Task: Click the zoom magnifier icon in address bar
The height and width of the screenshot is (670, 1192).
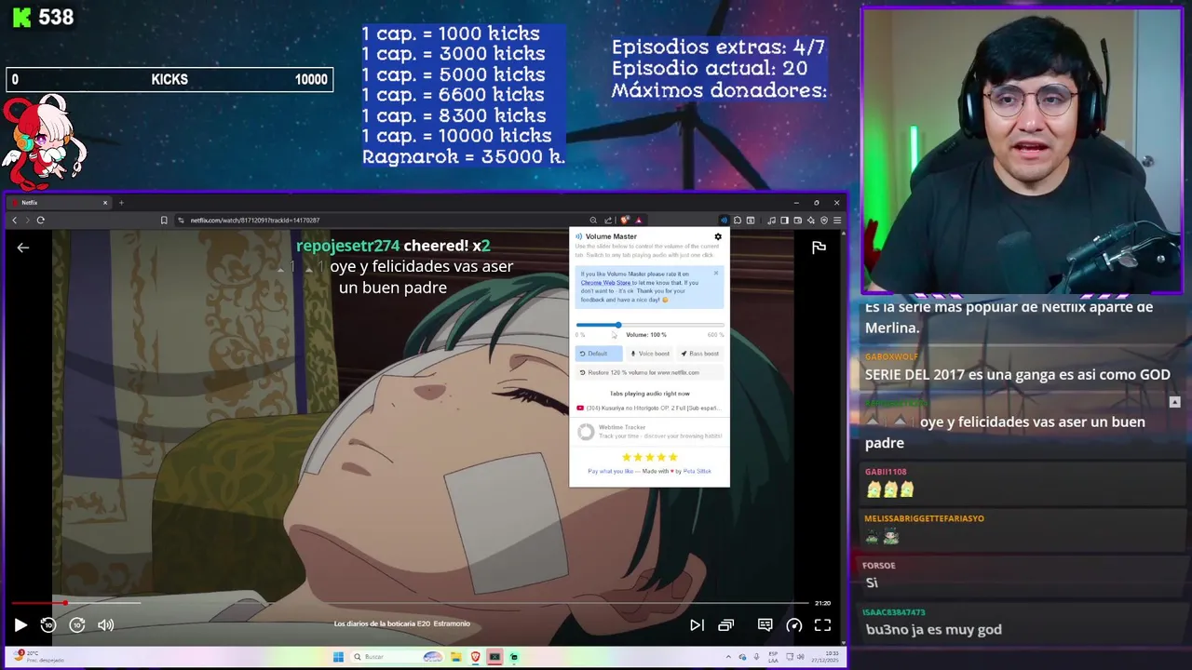Action: coord(593,221)
